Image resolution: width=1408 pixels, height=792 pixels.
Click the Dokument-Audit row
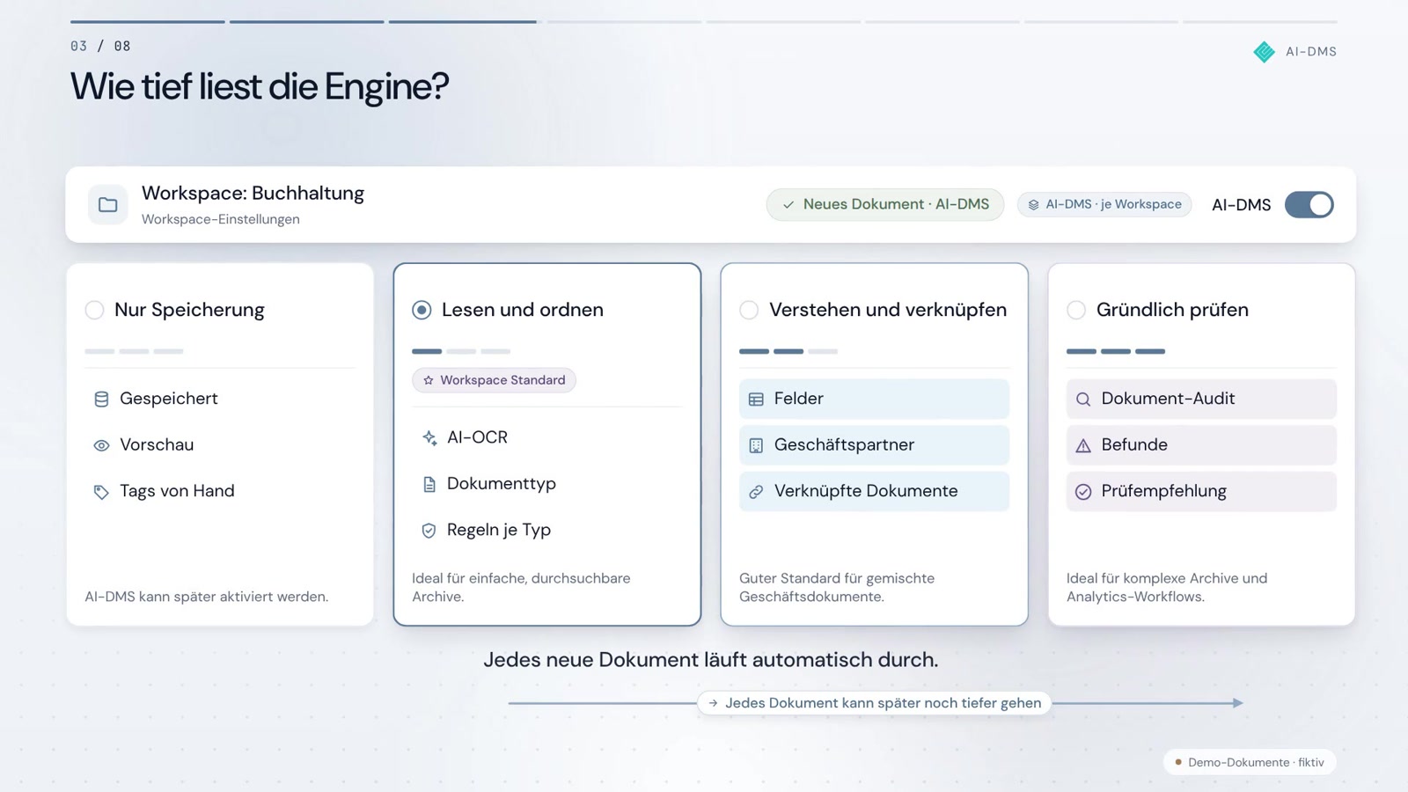tap(1201, 399)
